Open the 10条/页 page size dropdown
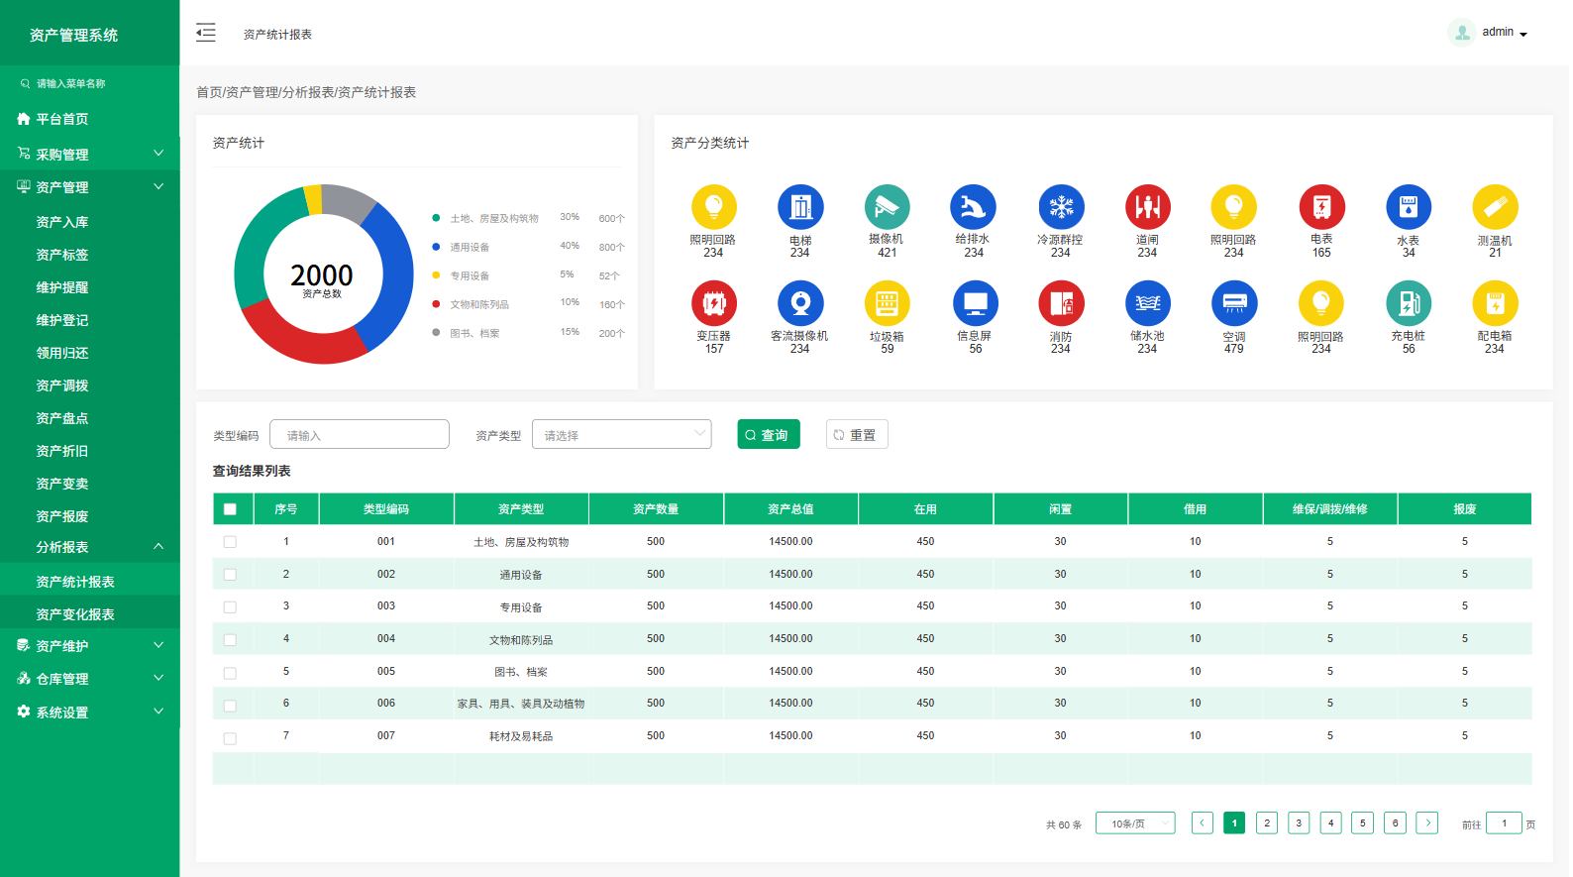The image size is (1573, 877). pos(1135,823)
